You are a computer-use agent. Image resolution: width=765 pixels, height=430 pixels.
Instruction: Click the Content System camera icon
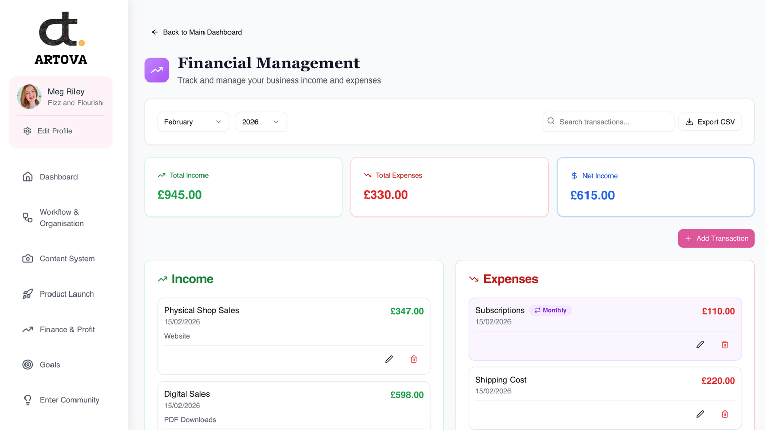[x=28, y=259]
